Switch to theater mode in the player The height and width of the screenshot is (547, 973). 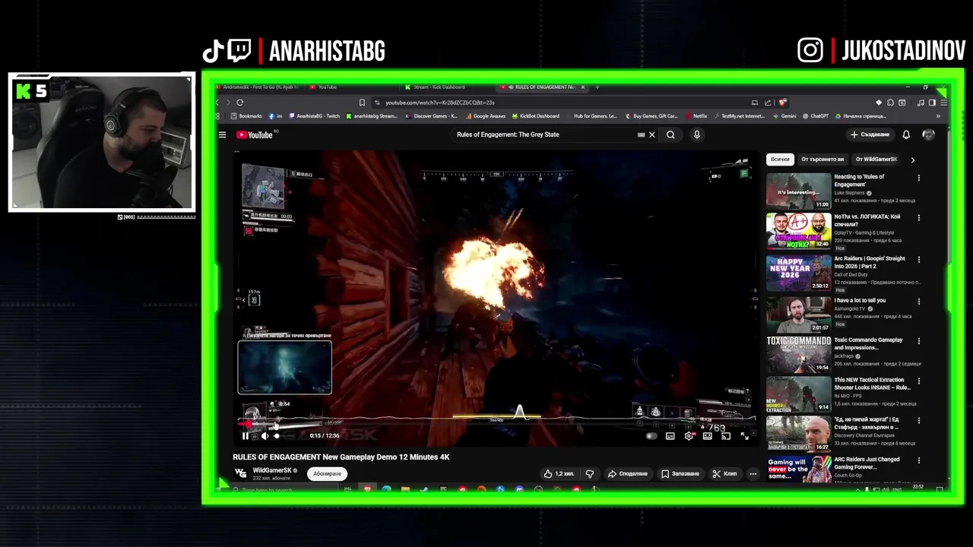708,435
